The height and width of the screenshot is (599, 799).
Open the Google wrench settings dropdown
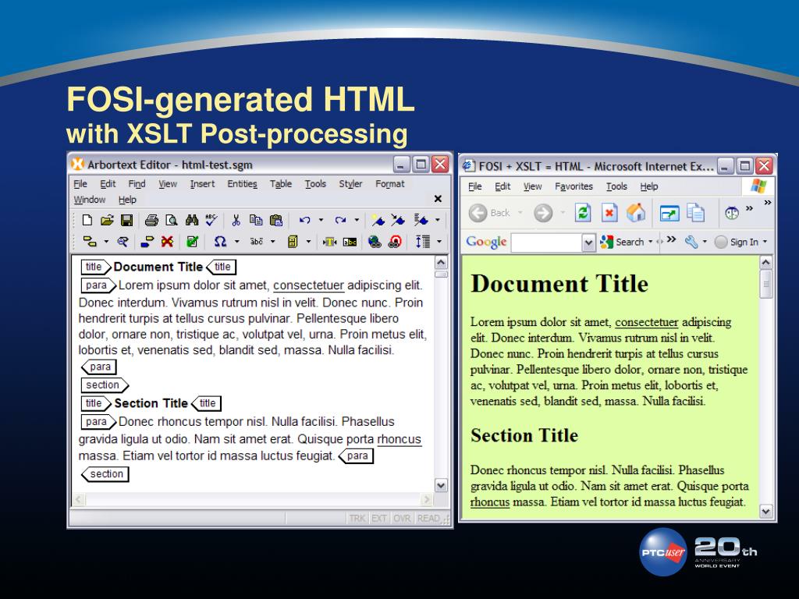point(705,242)
